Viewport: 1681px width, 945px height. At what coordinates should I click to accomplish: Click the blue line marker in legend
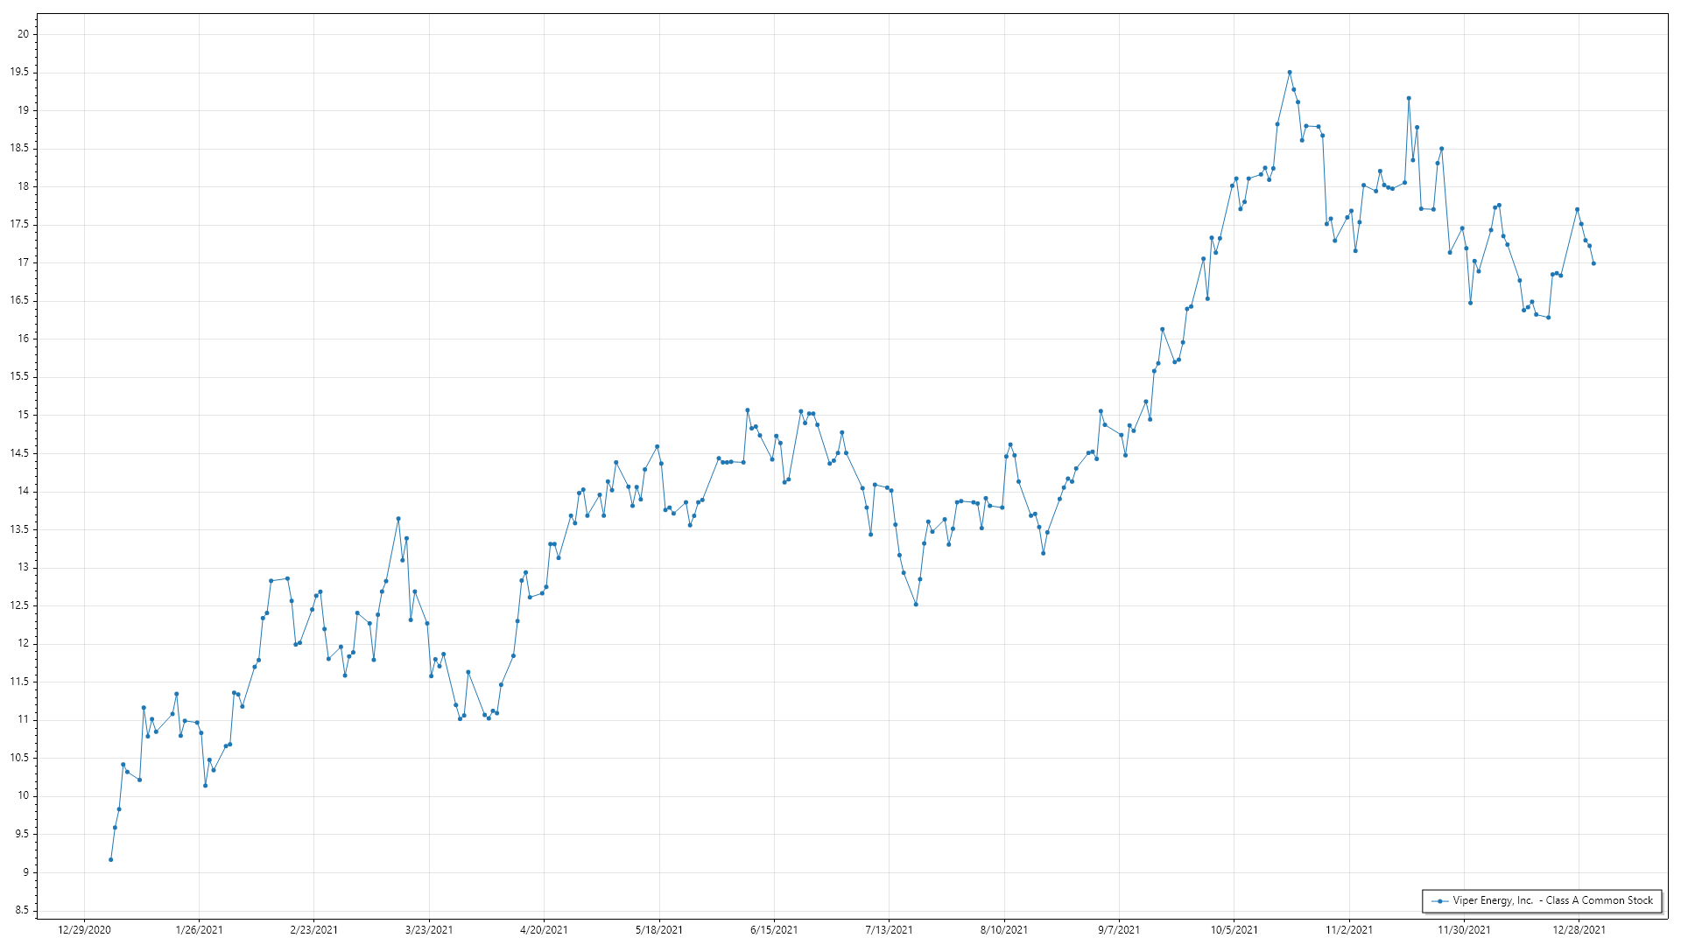click(1439, 900)
